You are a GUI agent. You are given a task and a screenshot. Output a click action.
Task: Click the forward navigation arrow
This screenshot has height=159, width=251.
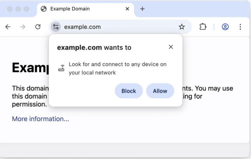click(x=23, y=27)
